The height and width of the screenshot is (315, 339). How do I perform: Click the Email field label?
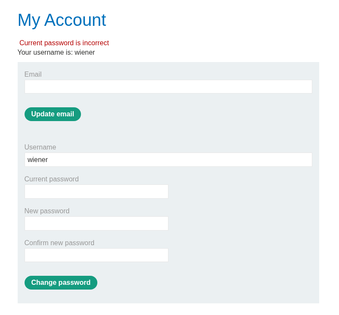tap(33, 75)
